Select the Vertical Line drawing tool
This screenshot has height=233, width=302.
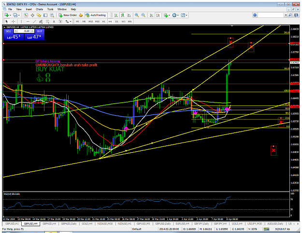click(x=21, y=21)
